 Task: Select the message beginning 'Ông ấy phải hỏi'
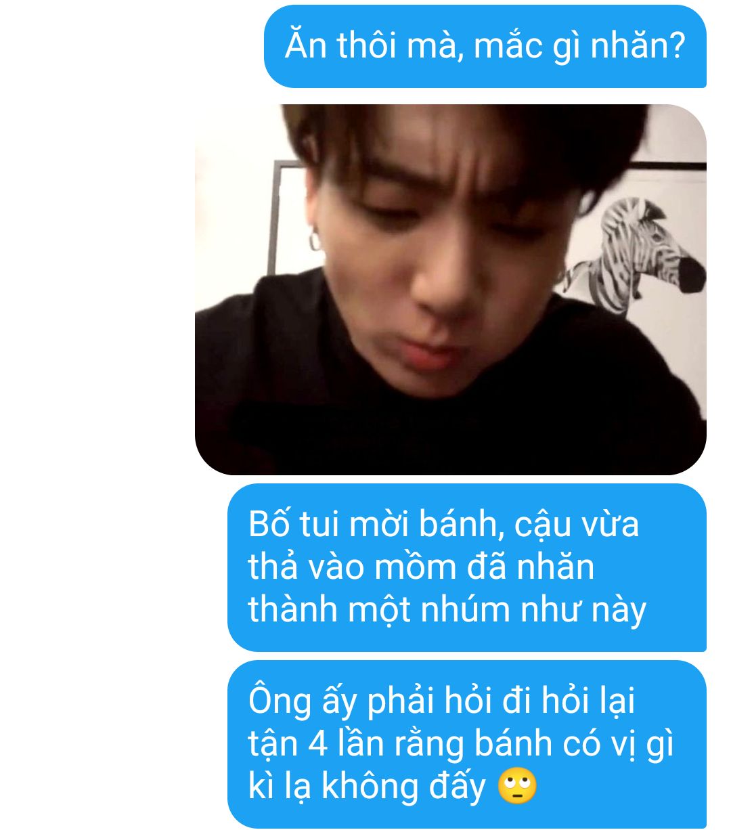pos(466,743)
